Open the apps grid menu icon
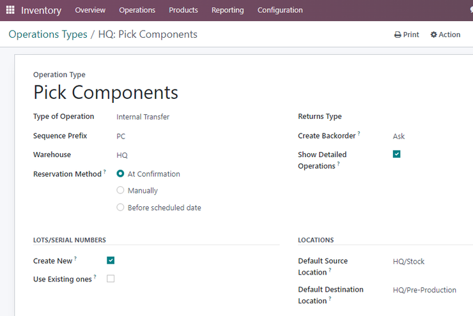473x316 pixels. pyautogui.click(x=10, y=10)
